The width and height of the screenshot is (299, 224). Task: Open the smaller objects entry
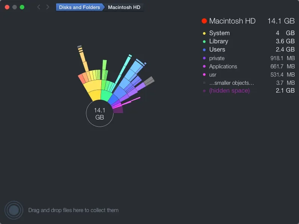(x=249, y=83)
